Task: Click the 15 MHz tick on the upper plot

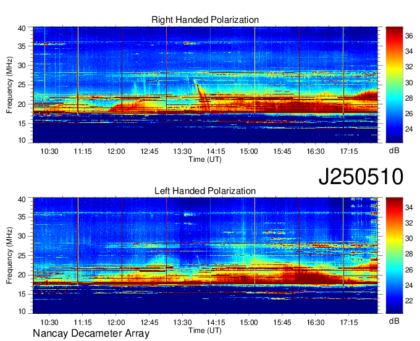Action: click(x=22, y=124)
